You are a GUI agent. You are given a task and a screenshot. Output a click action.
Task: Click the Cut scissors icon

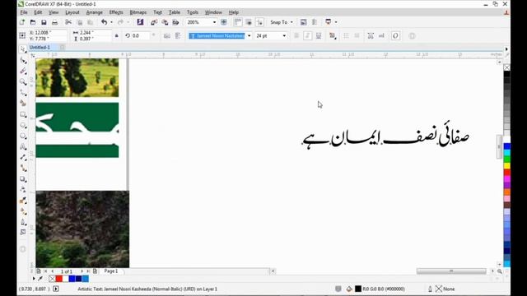pyautogui.click(x=68, y=22)
